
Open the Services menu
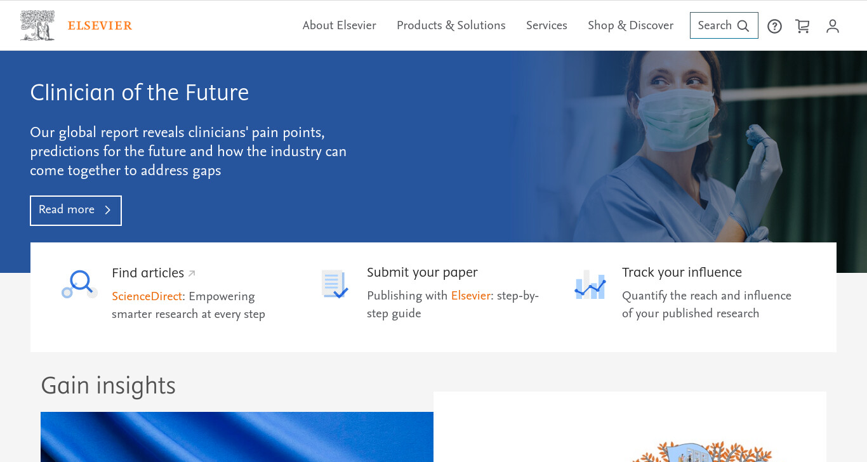tap(546, 25)
